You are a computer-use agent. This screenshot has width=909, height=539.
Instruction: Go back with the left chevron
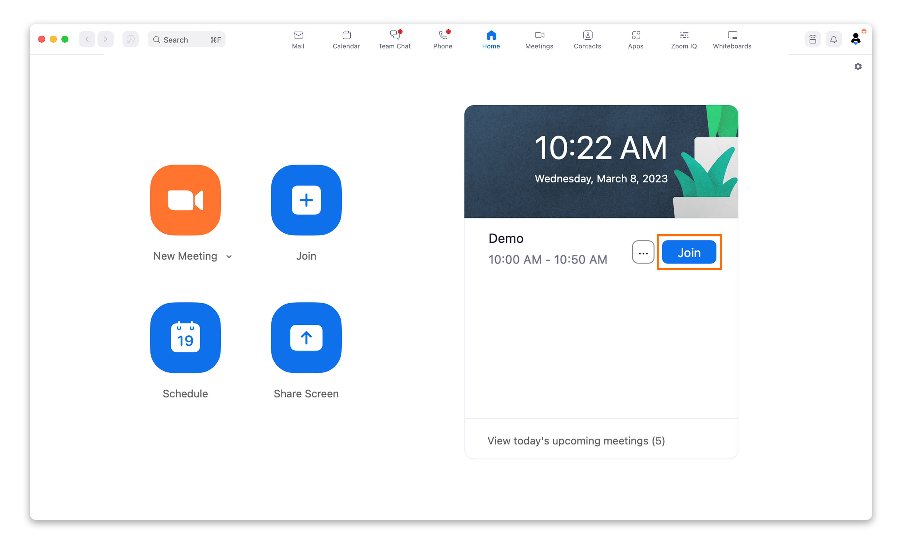coord(87,39)
